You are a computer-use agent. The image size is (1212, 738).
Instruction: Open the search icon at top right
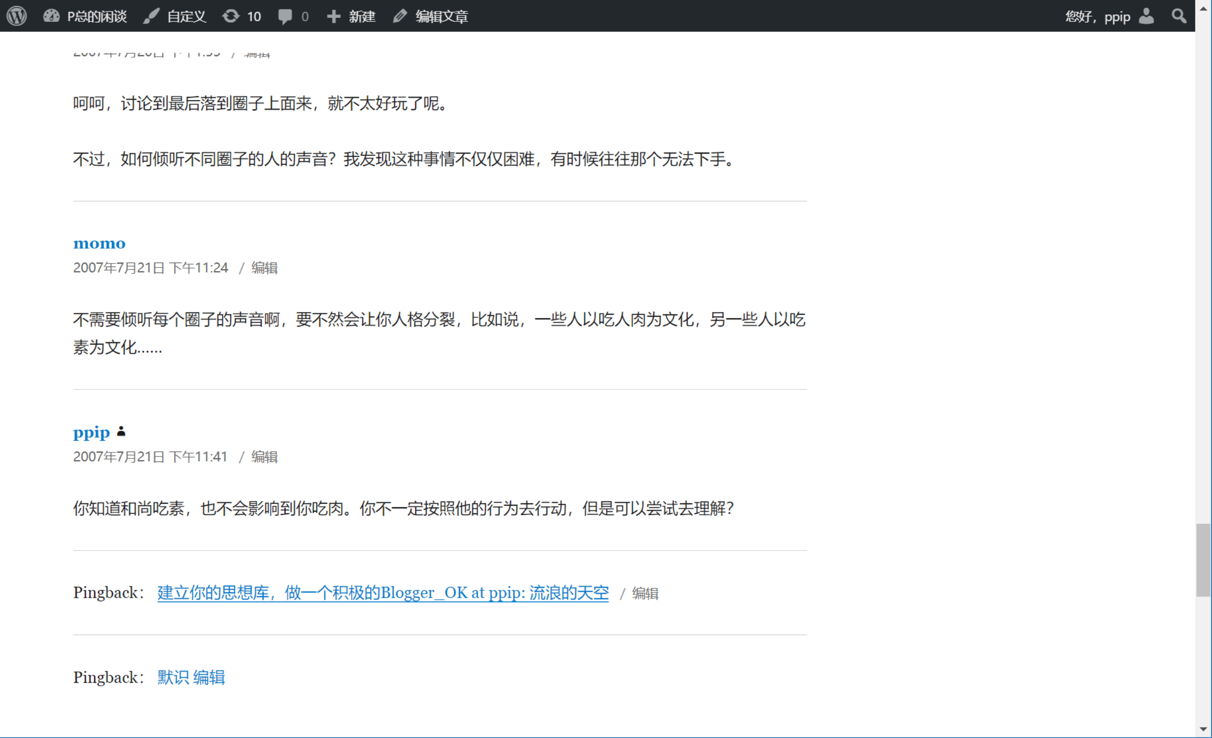pyautogui.click(x=1178, y=16)
